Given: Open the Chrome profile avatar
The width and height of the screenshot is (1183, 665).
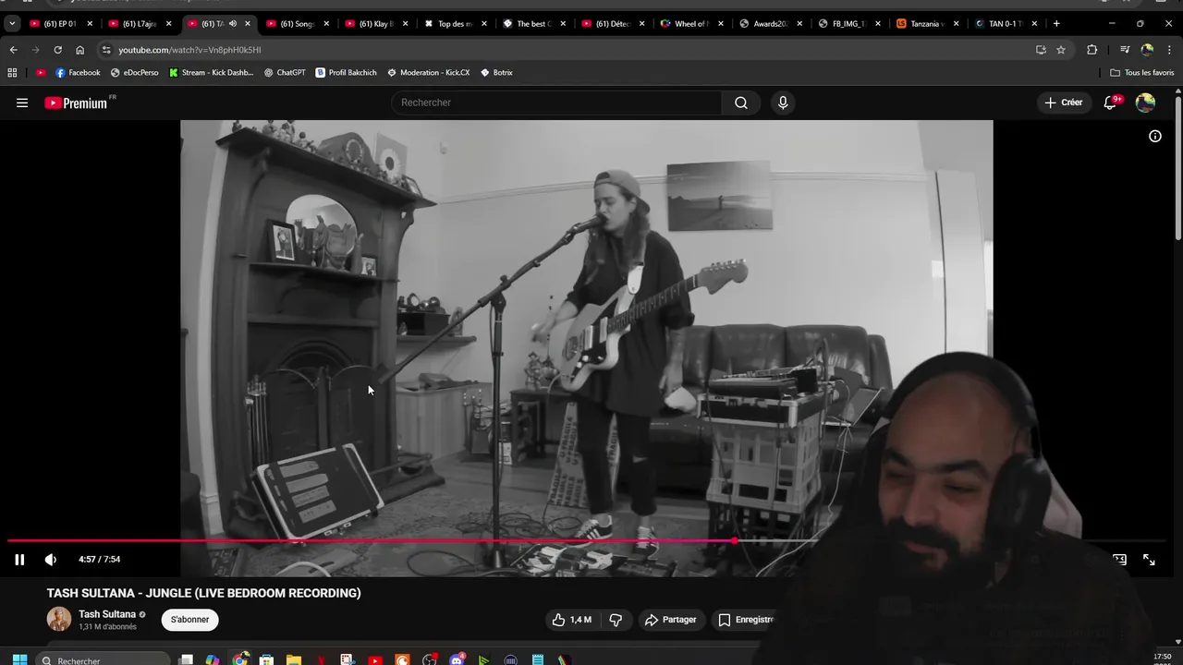Looking at the screenshot, I should (1147, 50).
